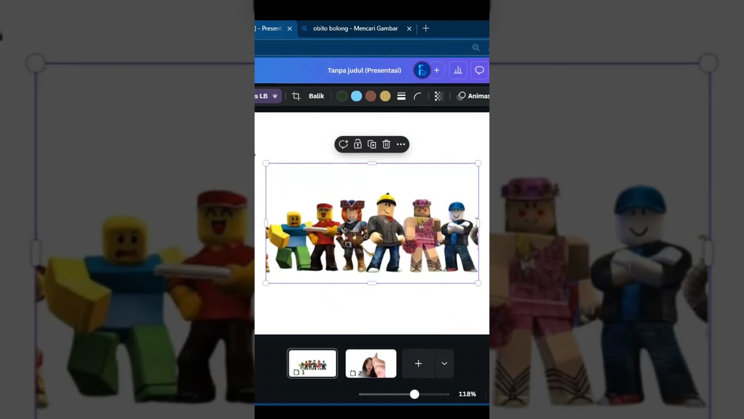Click the bottom-right resize handle of image
This screenshot has height=419, width=744.
pyautogui.click(x=478, y=283)
